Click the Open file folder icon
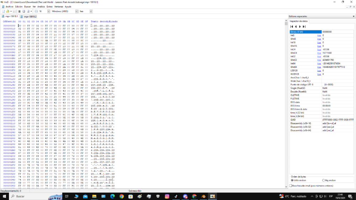 (7, 11)
